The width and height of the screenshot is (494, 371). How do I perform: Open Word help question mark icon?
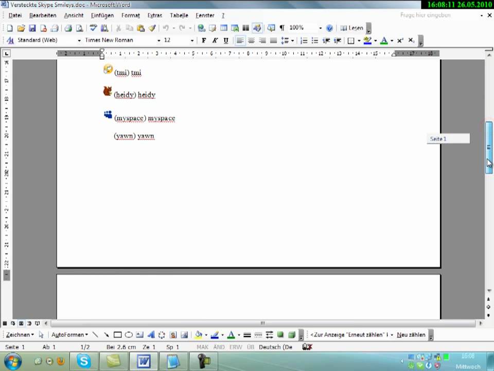pos(329,28)
